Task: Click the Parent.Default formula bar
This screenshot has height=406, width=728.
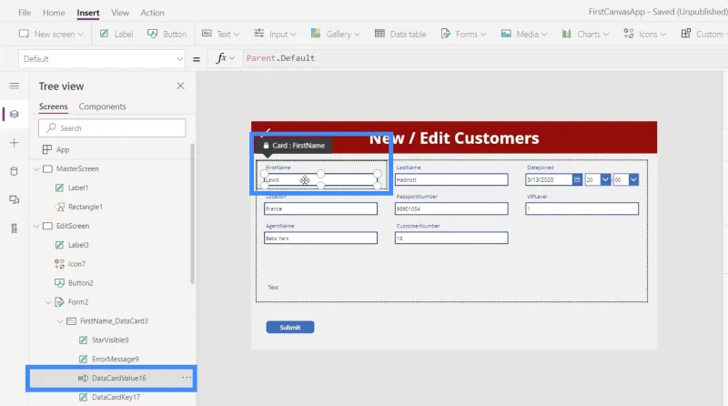Action: (x=483, y=58)
